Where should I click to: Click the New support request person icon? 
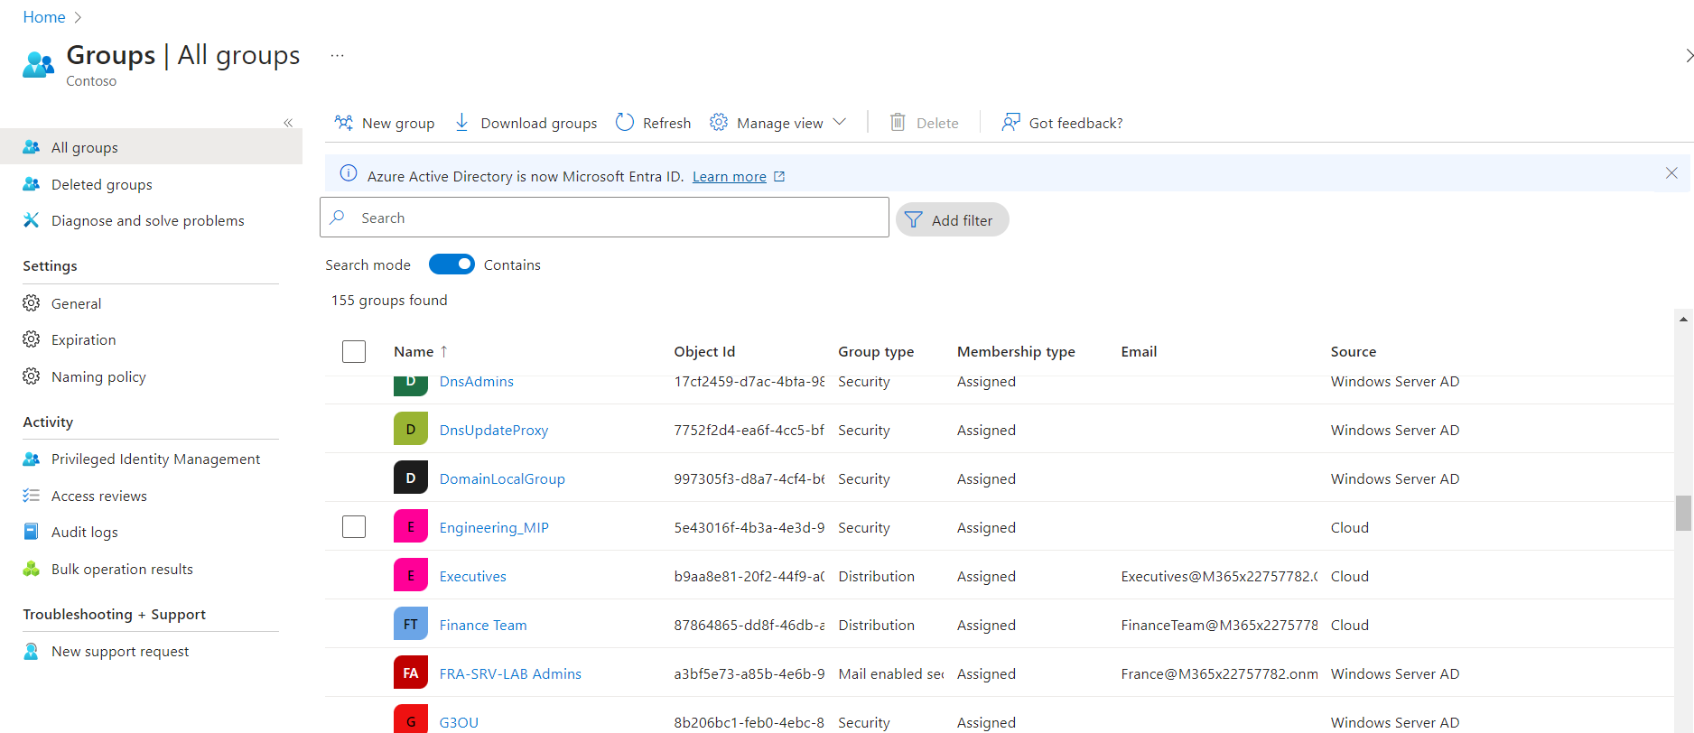point(31,650)
